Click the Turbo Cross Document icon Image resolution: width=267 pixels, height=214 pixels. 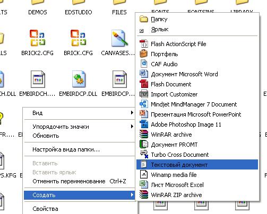[143, 155]
